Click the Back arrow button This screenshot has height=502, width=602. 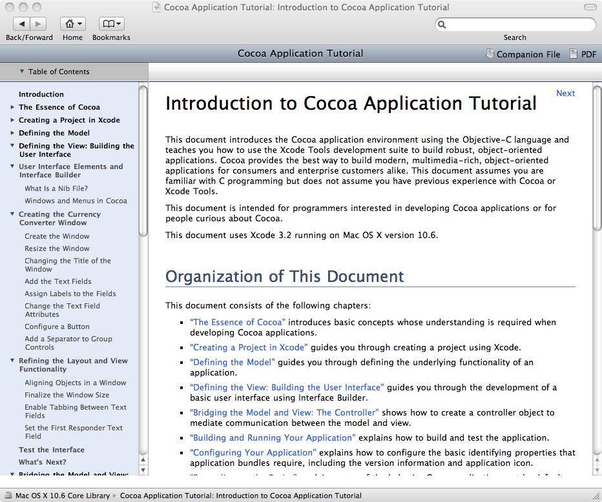coord(21,24)
